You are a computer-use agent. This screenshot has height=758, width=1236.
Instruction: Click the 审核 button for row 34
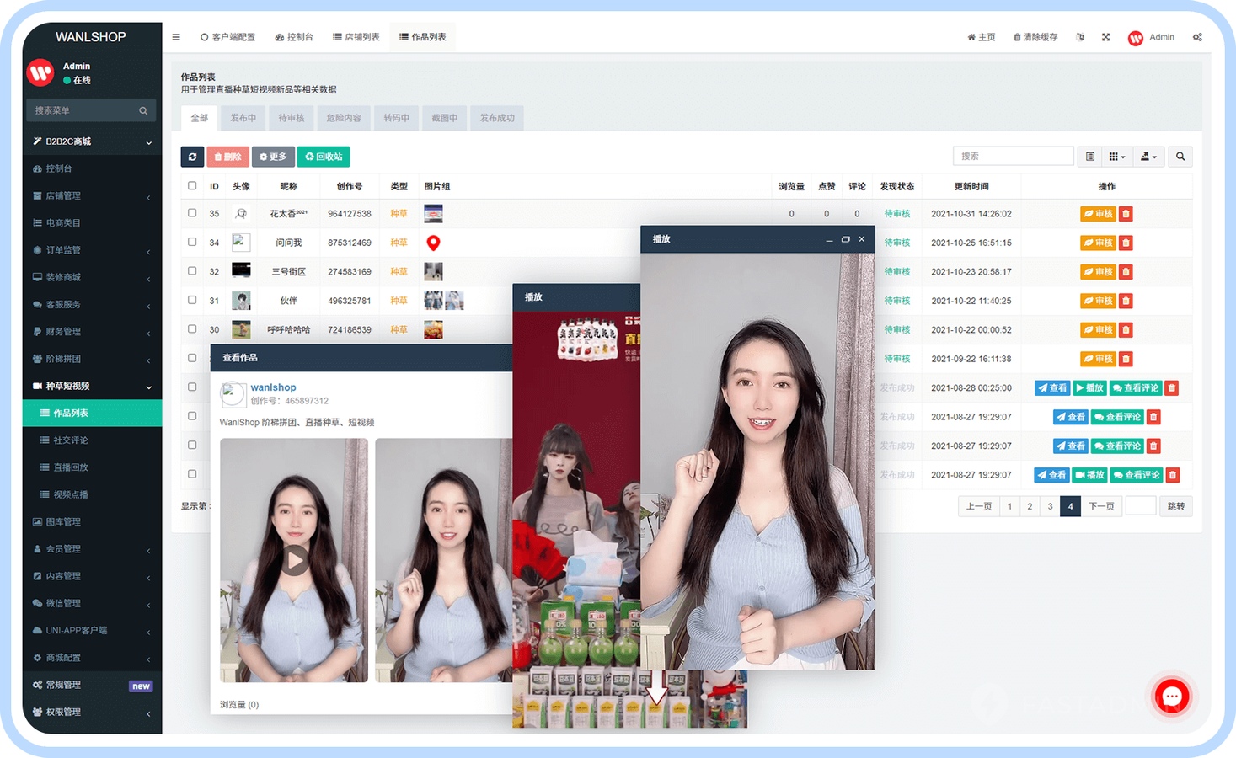click(1098, 243)
